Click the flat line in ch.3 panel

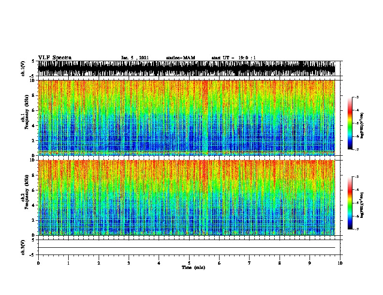coord(186,248)
